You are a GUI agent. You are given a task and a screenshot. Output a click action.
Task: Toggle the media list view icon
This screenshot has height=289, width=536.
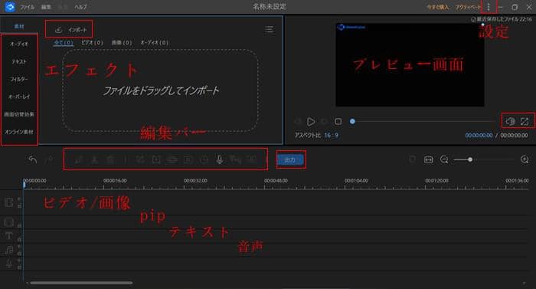269,29
